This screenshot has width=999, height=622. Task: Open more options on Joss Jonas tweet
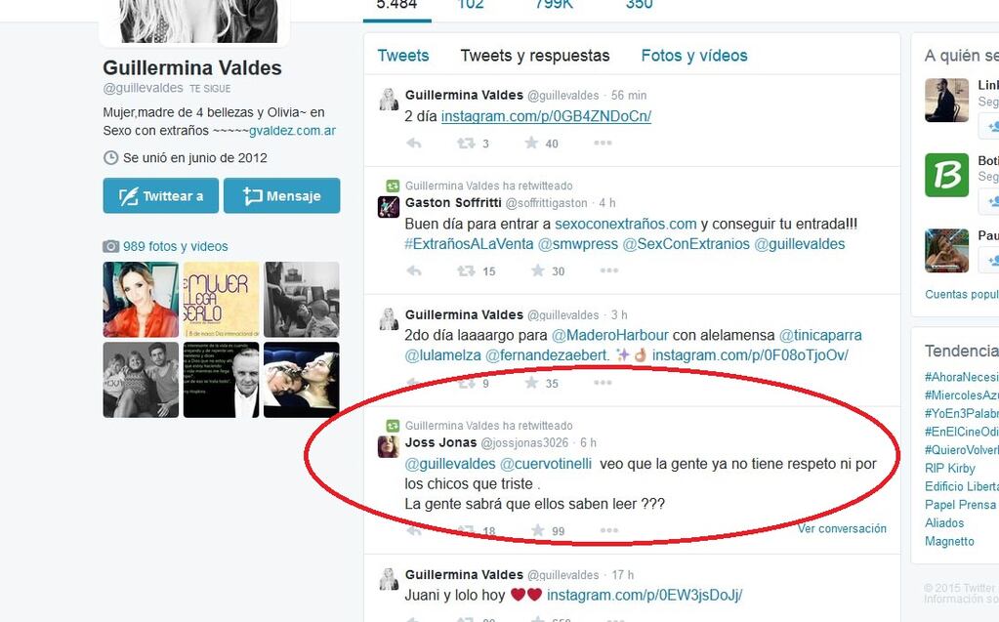[609, 529]
